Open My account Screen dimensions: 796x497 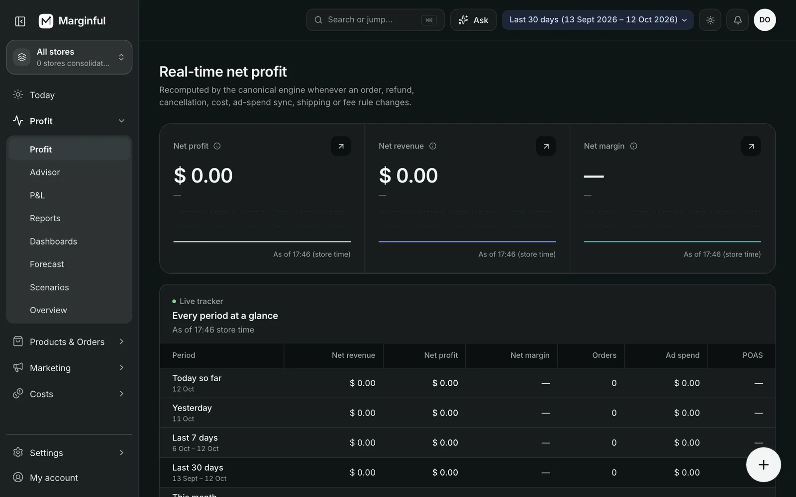click(x=69, y=478)
